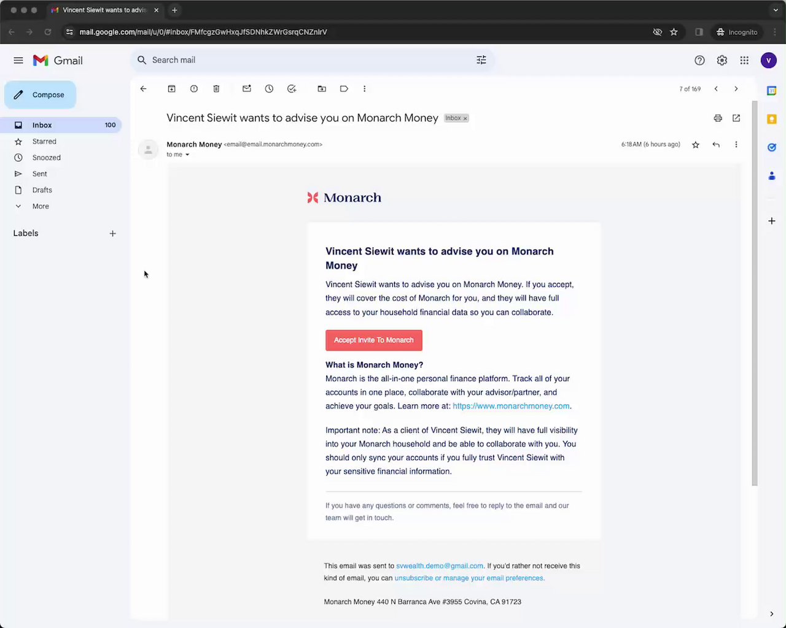Screen dimensions: 786x628
Task: Snooze this email
Action: pos(269,89)
